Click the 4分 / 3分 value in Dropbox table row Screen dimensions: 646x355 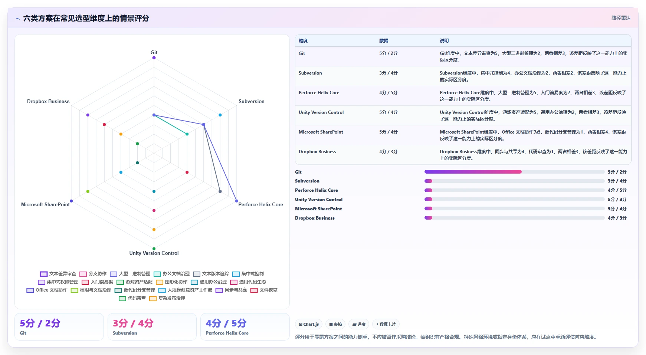[x=388, y=152]
